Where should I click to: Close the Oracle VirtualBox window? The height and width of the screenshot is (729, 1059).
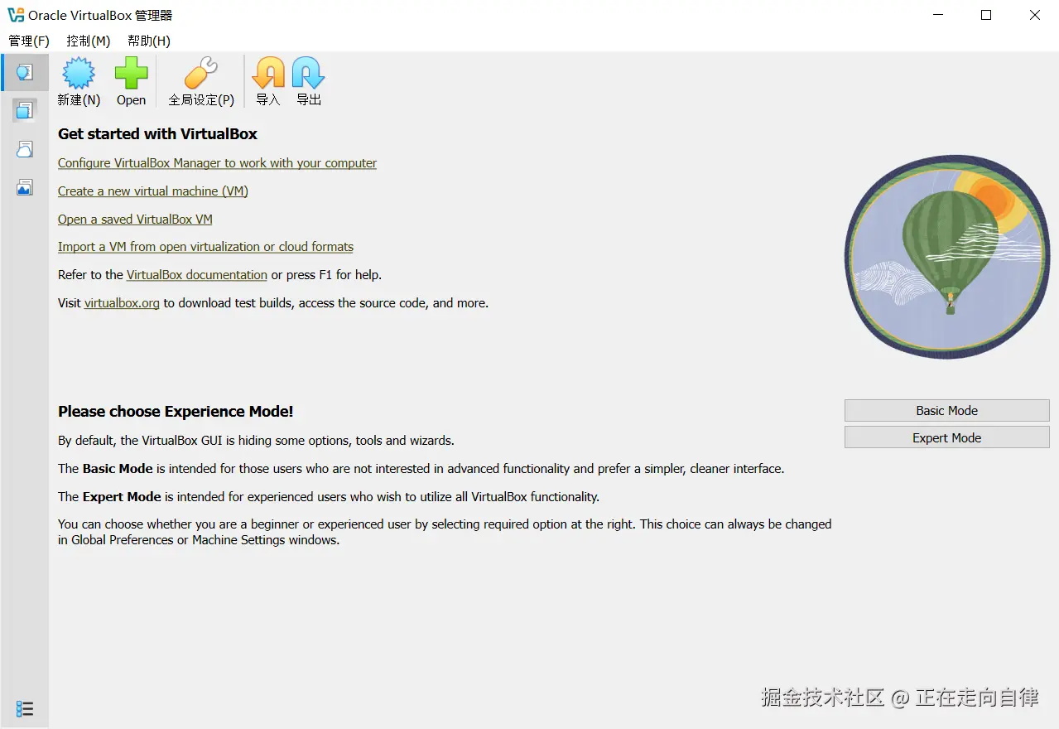coord(1035,15)
